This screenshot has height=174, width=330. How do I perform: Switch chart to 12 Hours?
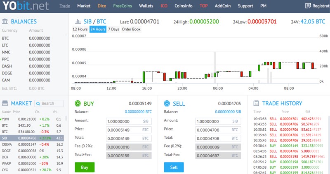pos(80,29)
